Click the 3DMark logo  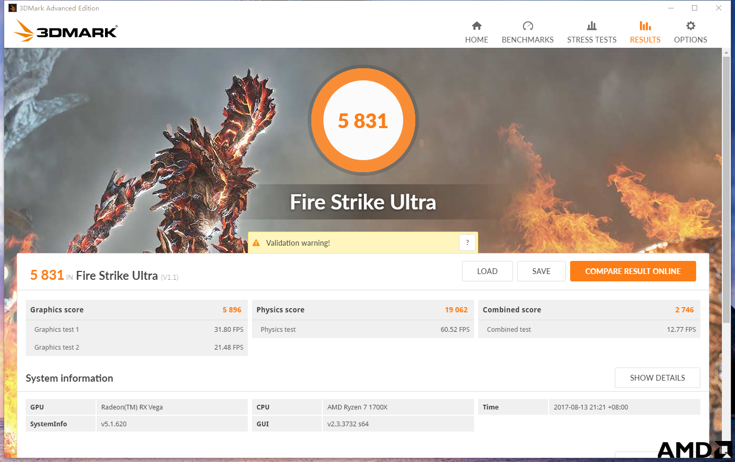click(66, 31)
